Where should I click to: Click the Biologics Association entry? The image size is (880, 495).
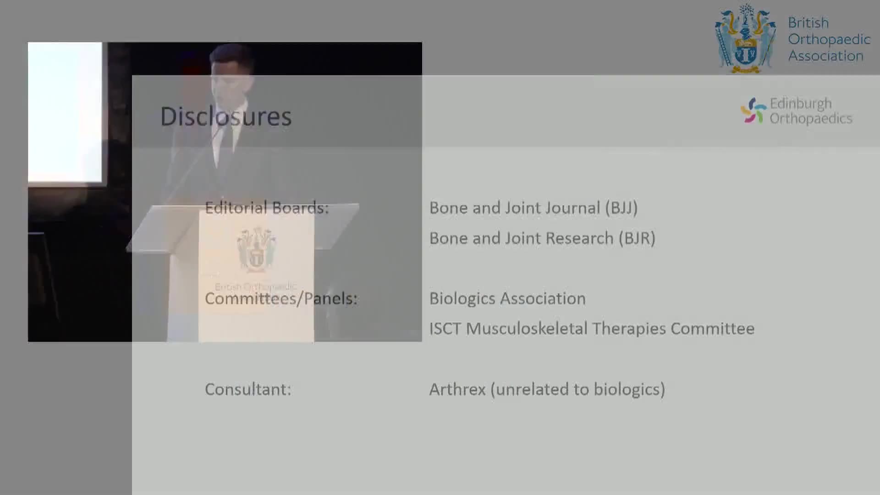point(507,299)
